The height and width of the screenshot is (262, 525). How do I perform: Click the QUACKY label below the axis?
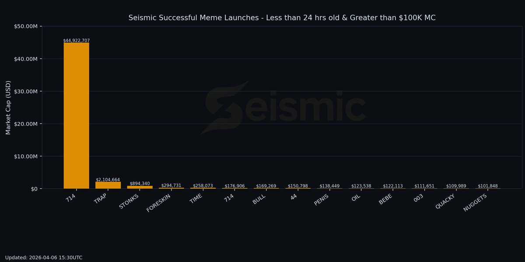click(x=446, y=201)
